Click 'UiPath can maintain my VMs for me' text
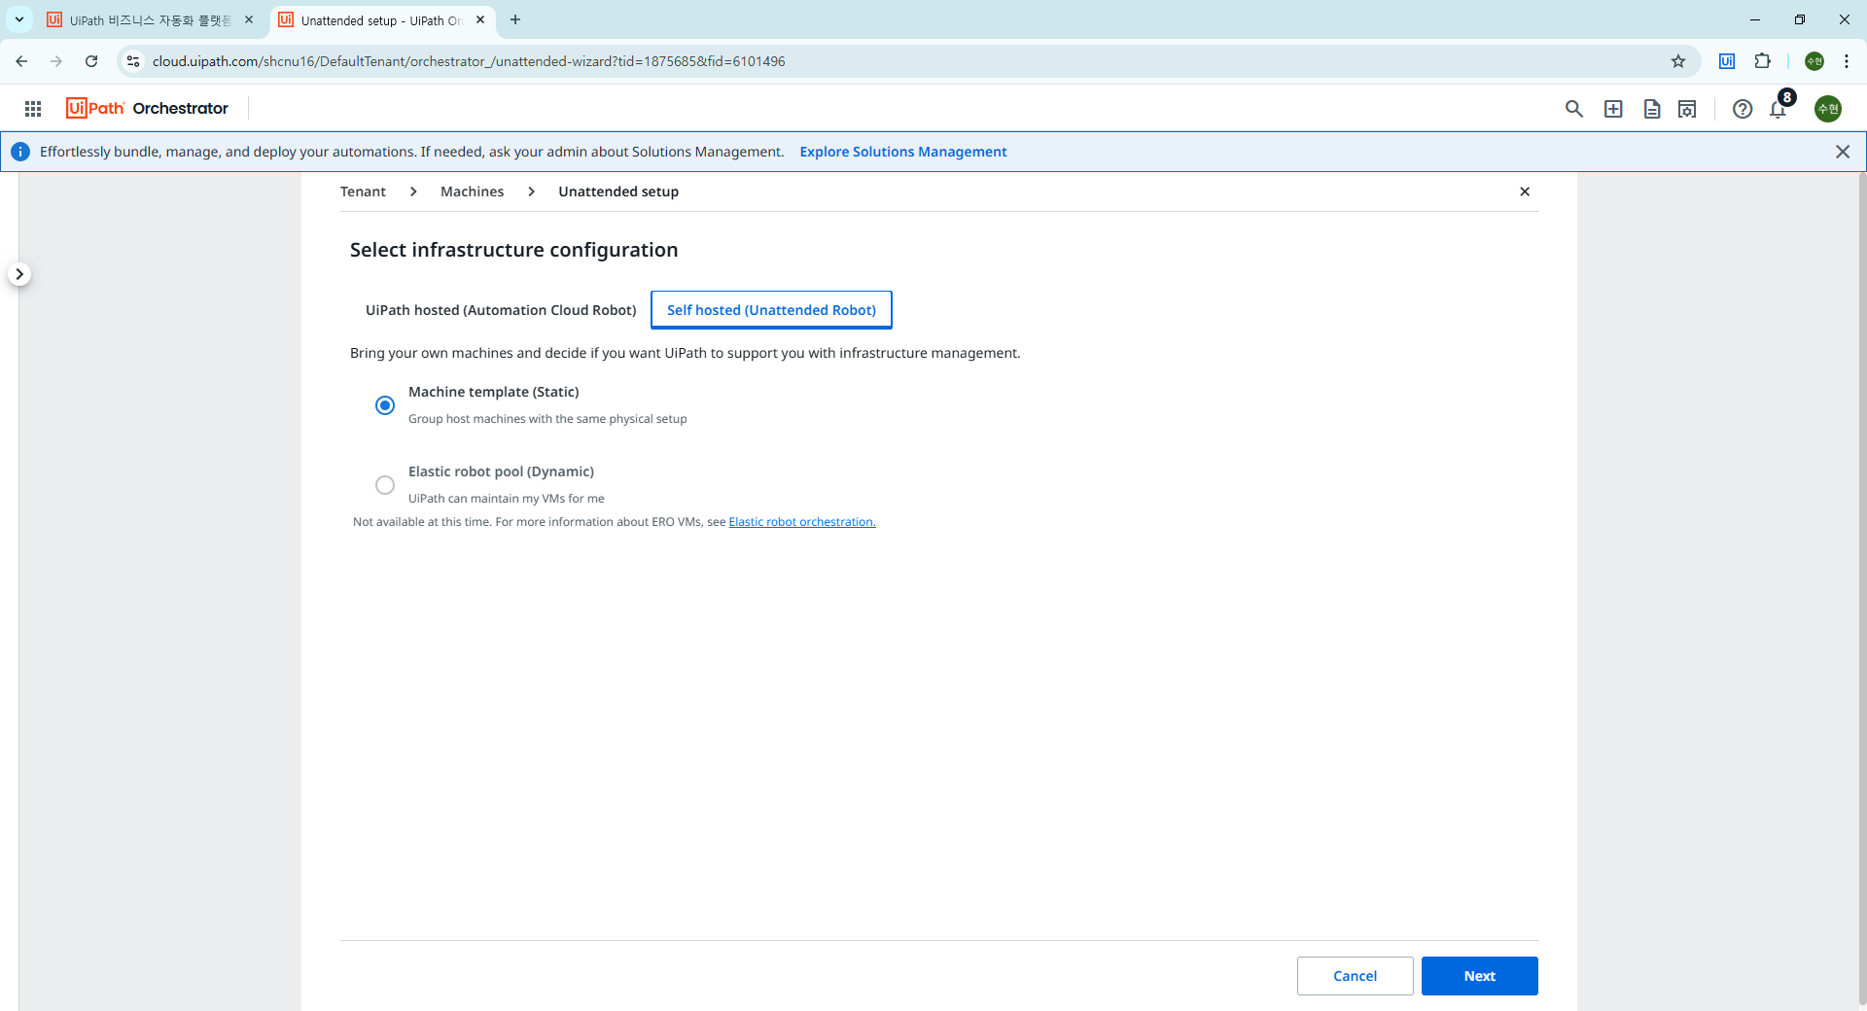This screenshot has width=1867, height=1011. click(506, 499)
